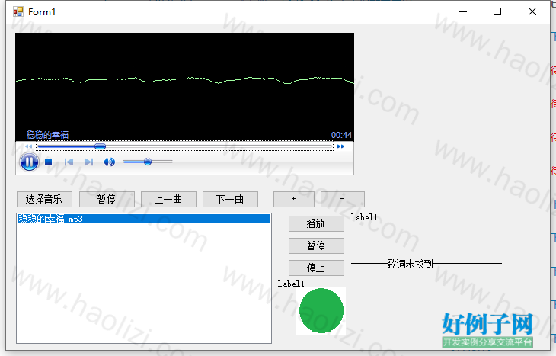The height and width of the screenshot is (356, 556).
Task: Click the 播放 button
Action: (x=316, y=223)
